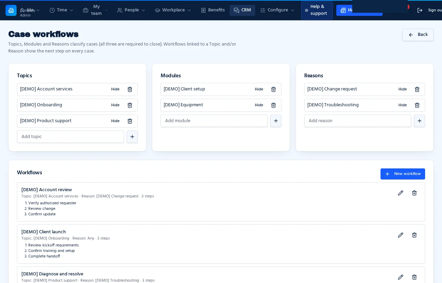The image size is (442, 283).
Task: Expand the Time dropdown menu
Action: tap(61, 10)
